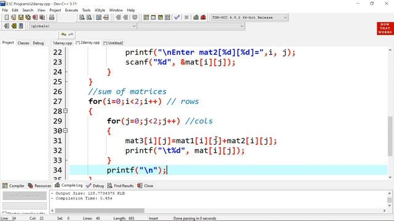Click the Delete profiling information icon
The height and width of the screenshot is (221, 394).
pos(203,17)
